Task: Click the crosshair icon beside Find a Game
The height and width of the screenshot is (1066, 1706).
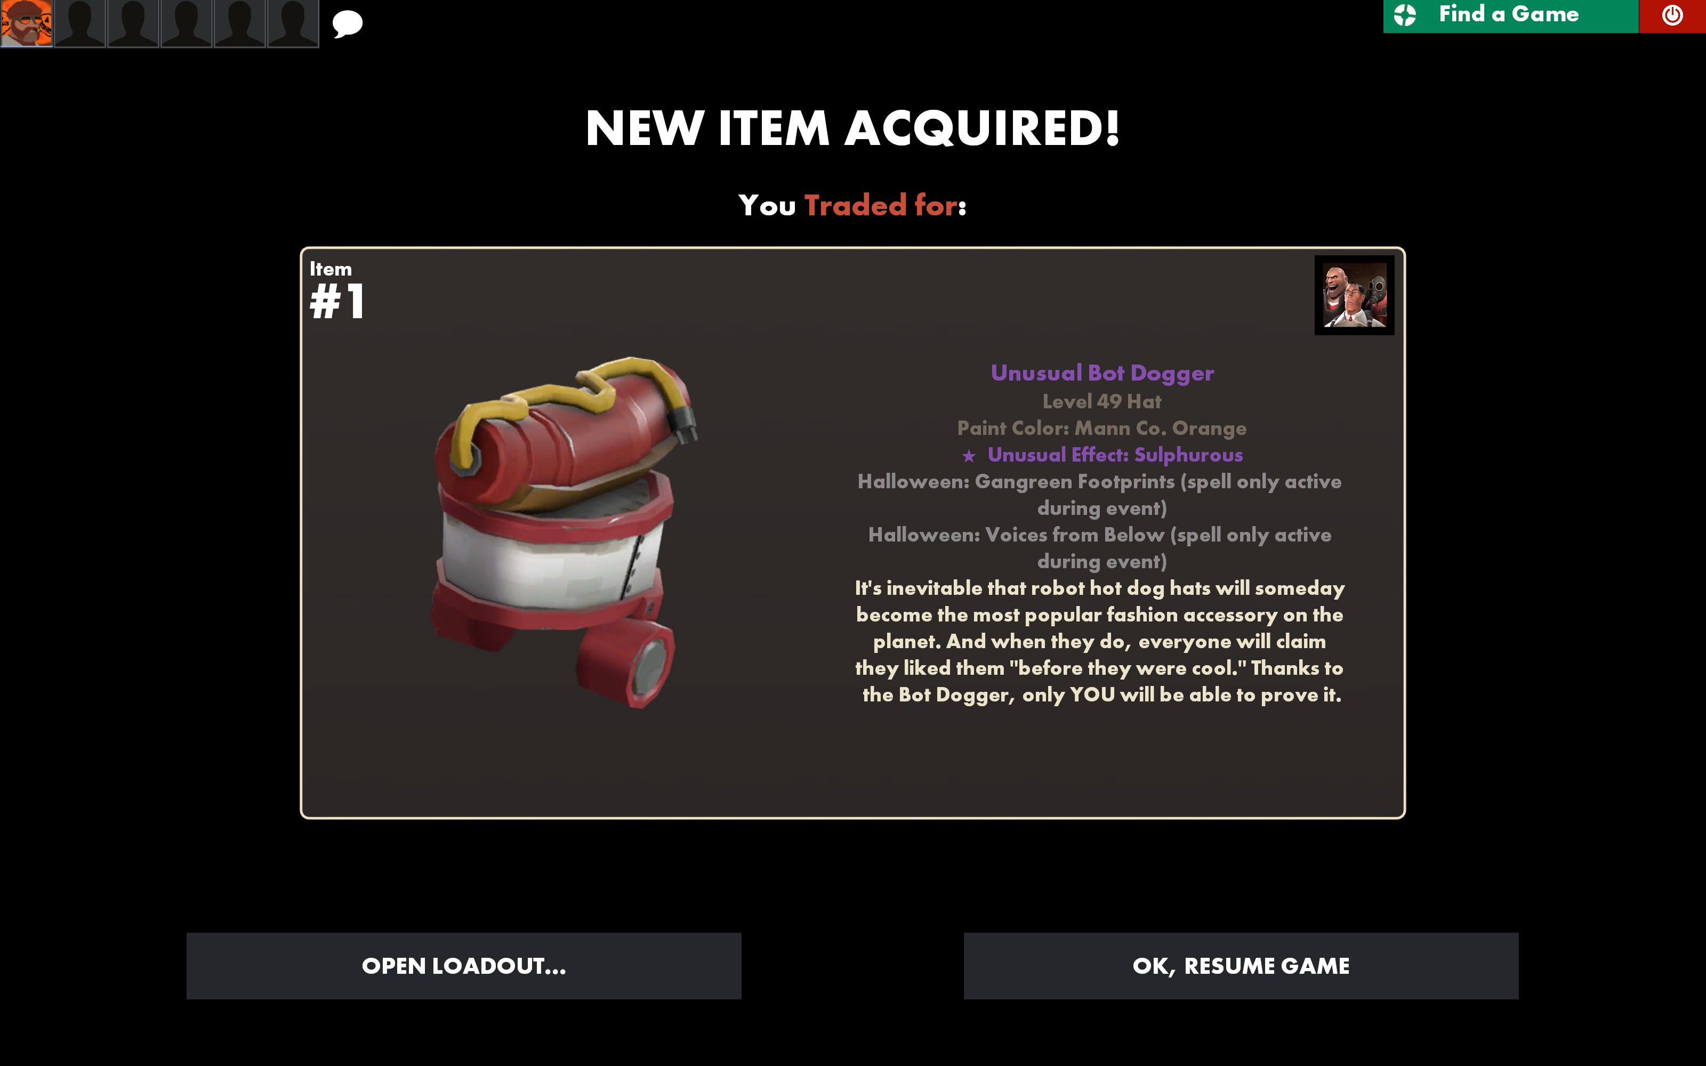Action: pyautogui.click(x=1404, y=15)
